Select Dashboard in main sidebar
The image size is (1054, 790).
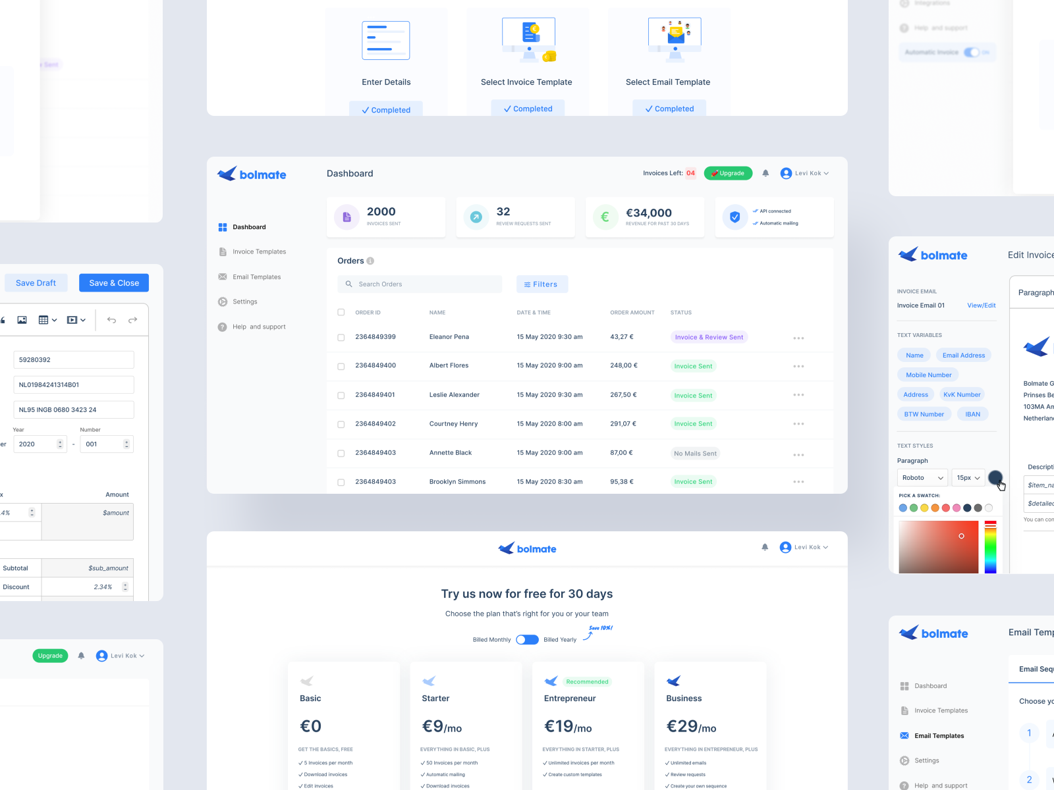(x=242, y=227)
